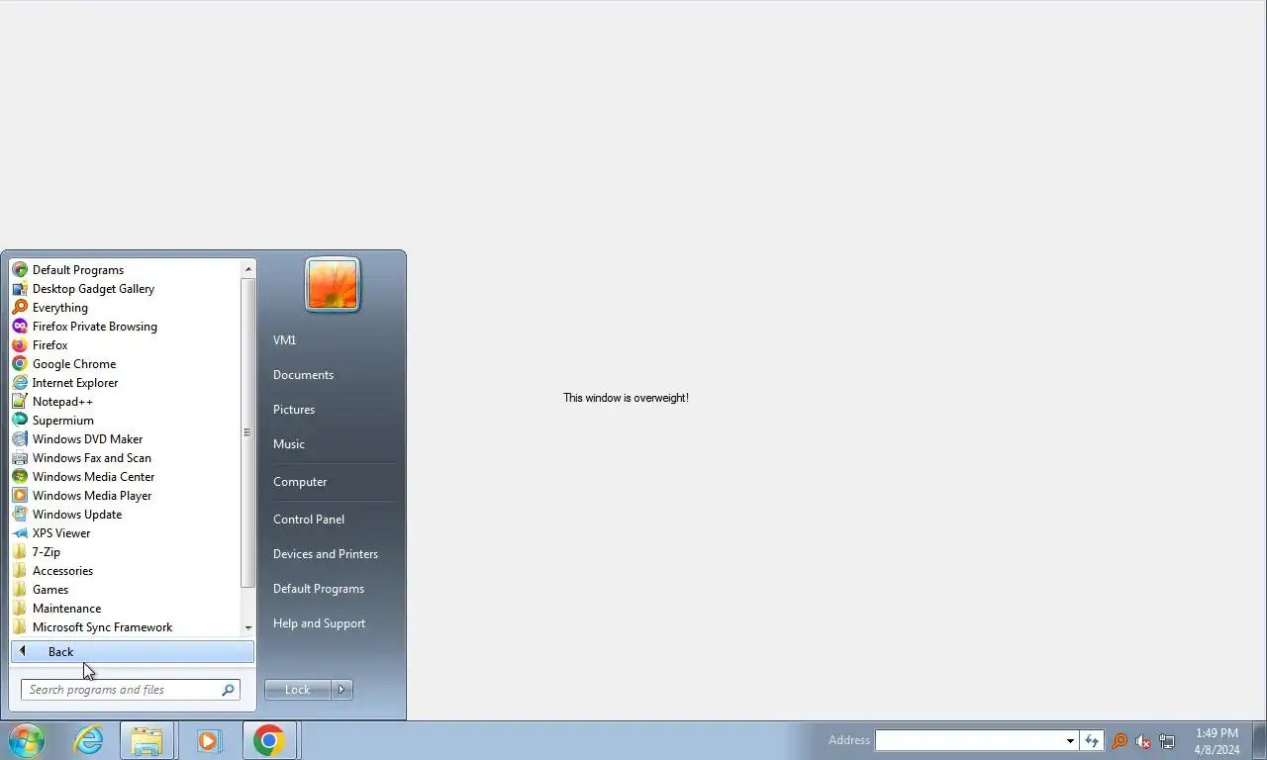Viewport: 1267px width, 760px height.
Task: Open Windows Media Player from the taskbar
Action: pyautogui.click(x=208, y=740)
